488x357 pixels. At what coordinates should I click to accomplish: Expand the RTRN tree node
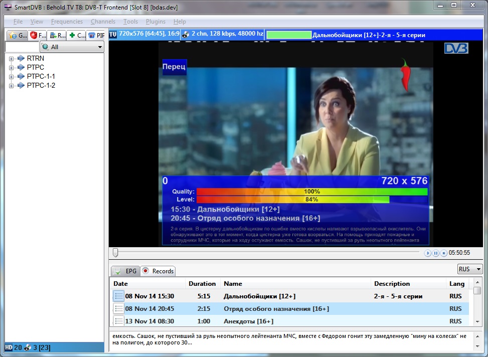tap(11, 59)
